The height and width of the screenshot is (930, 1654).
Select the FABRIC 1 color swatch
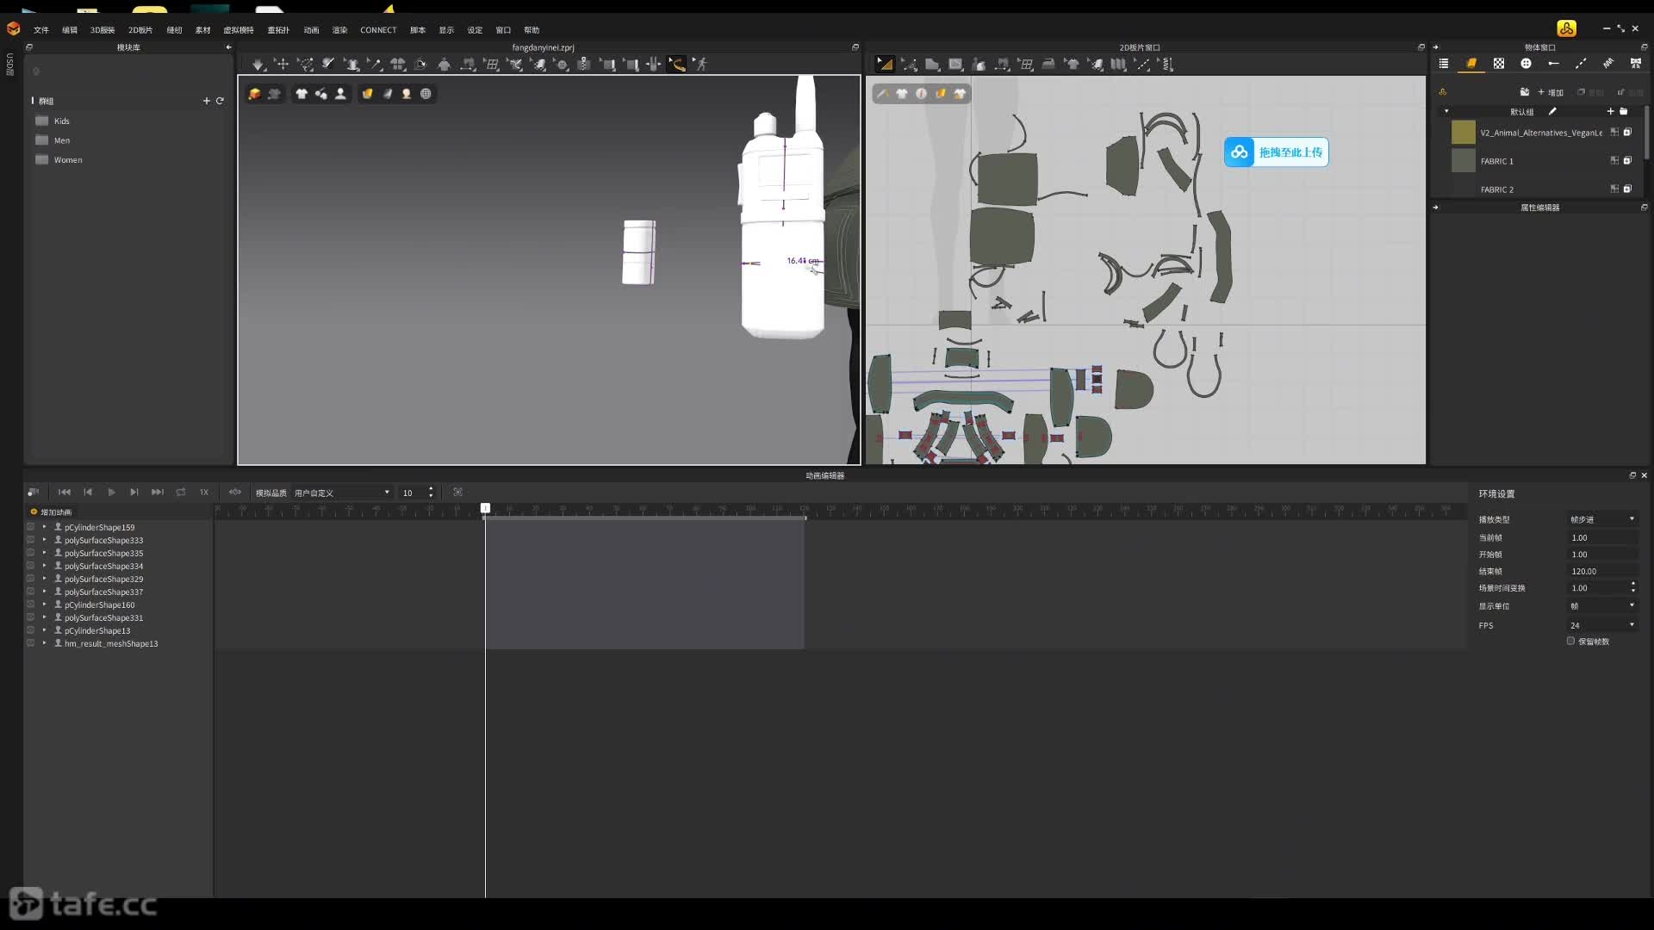tap(1464, 161)
